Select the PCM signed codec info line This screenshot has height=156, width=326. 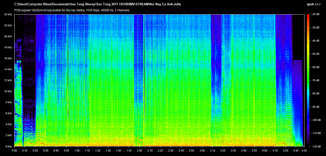click(x=72, y=10)
